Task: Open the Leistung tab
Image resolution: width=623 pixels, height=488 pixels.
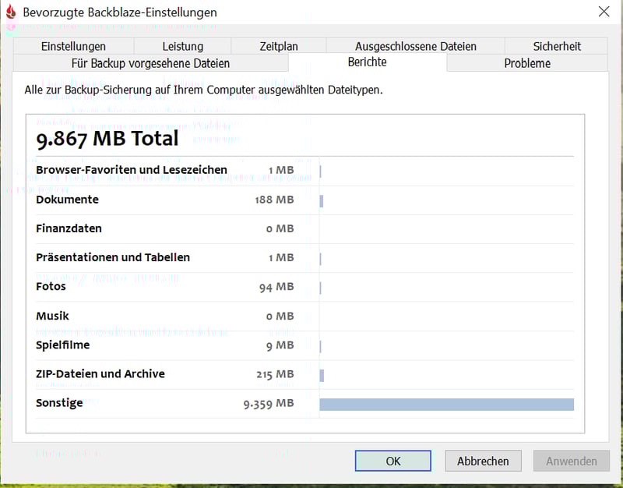Action: point(183,46)
